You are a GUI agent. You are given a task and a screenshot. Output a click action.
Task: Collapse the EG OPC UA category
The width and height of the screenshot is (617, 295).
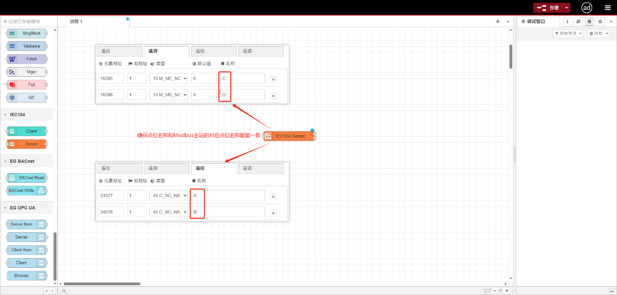click(x=22, y=208)
